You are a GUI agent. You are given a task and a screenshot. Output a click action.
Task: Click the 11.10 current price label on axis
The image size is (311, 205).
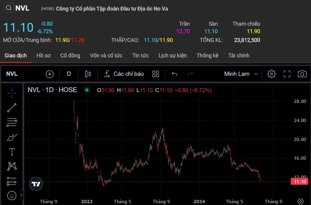(x=299, y=181)
